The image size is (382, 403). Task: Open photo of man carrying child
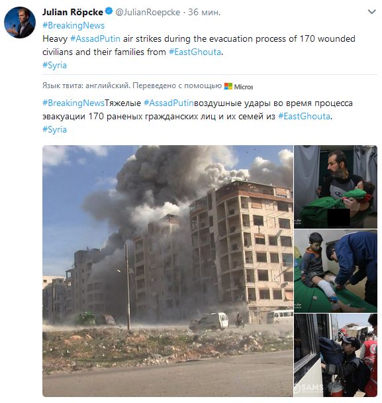tap(336, 187)
